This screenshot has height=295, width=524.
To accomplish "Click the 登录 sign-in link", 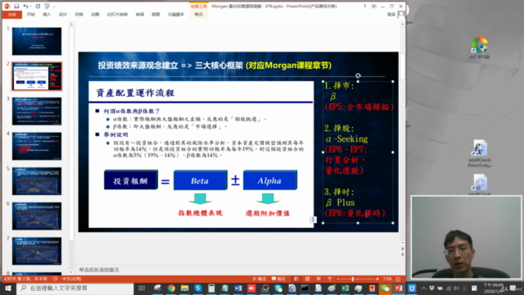I will pos(391,15).
